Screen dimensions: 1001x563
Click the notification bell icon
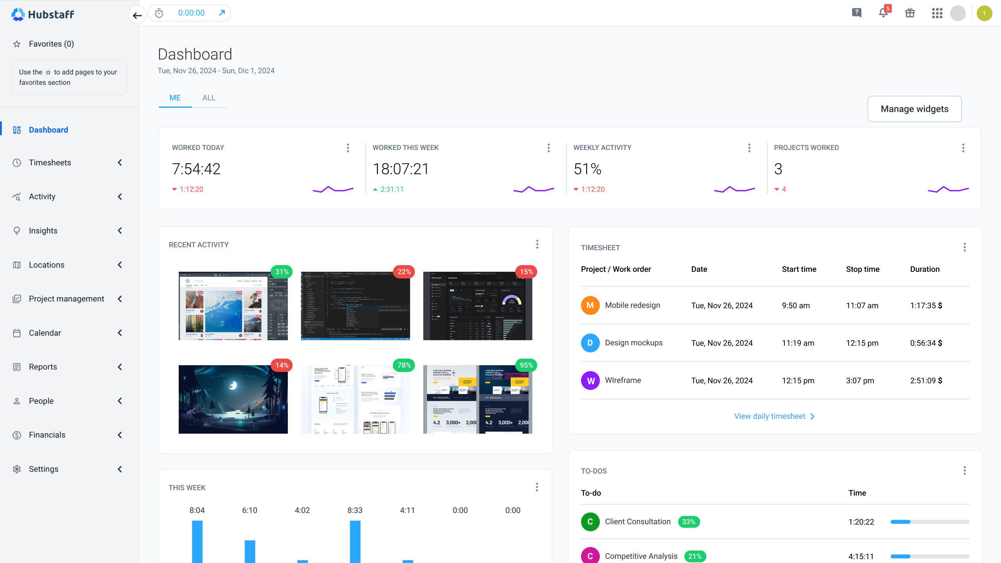[883, 13]
